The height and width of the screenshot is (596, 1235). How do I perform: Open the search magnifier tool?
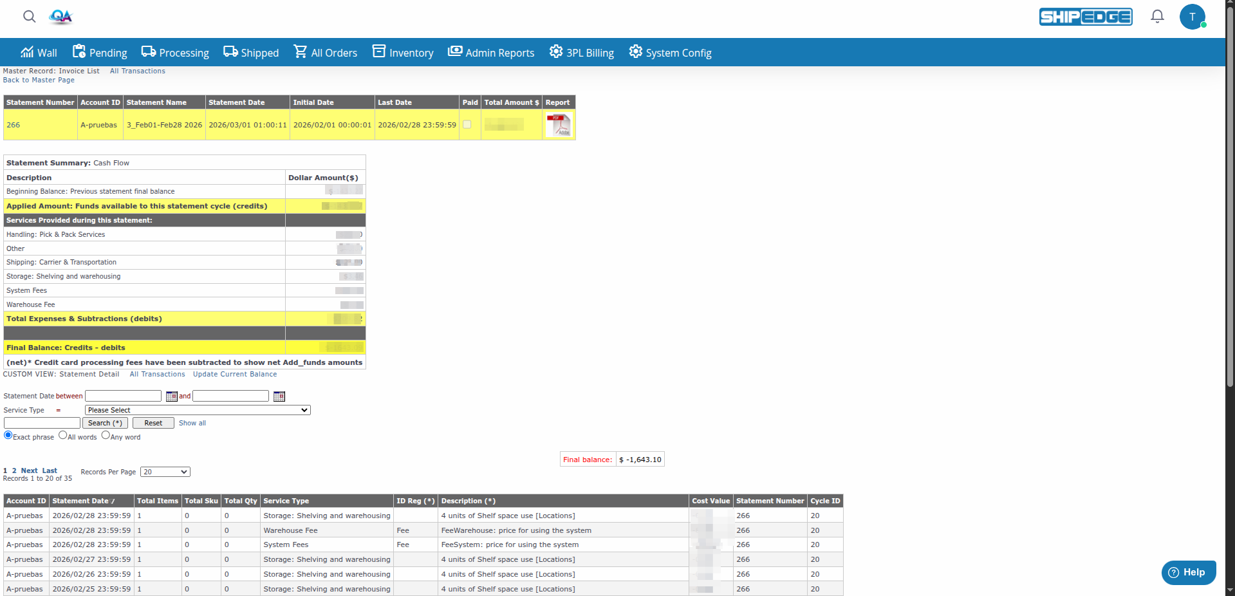(x=29, y=17)
